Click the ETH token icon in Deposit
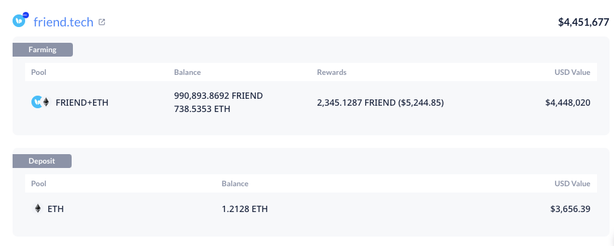The image size is (614, 246). [x=38, y=209]
